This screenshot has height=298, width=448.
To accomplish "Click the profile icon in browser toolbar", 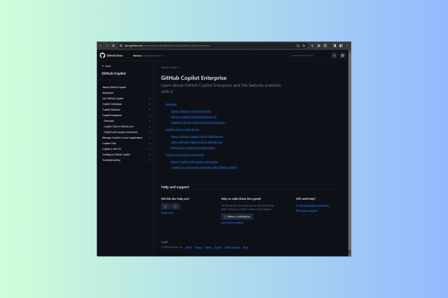I will 341,45.
